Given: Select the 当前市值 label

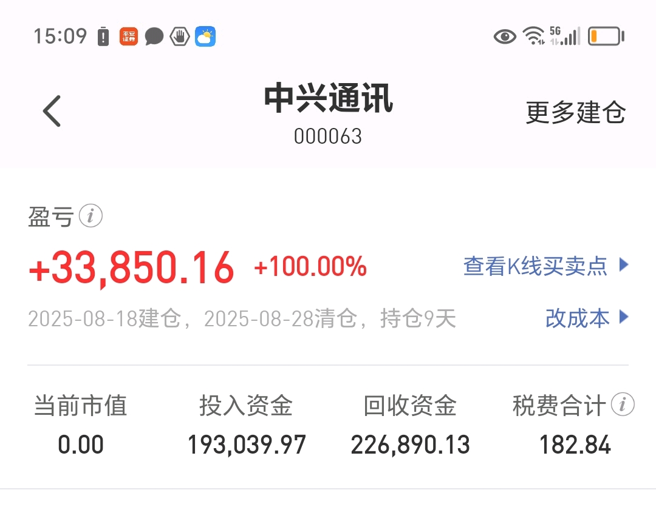Looking at the screenshot, I should pyautogui.click(x=80, y=405).
